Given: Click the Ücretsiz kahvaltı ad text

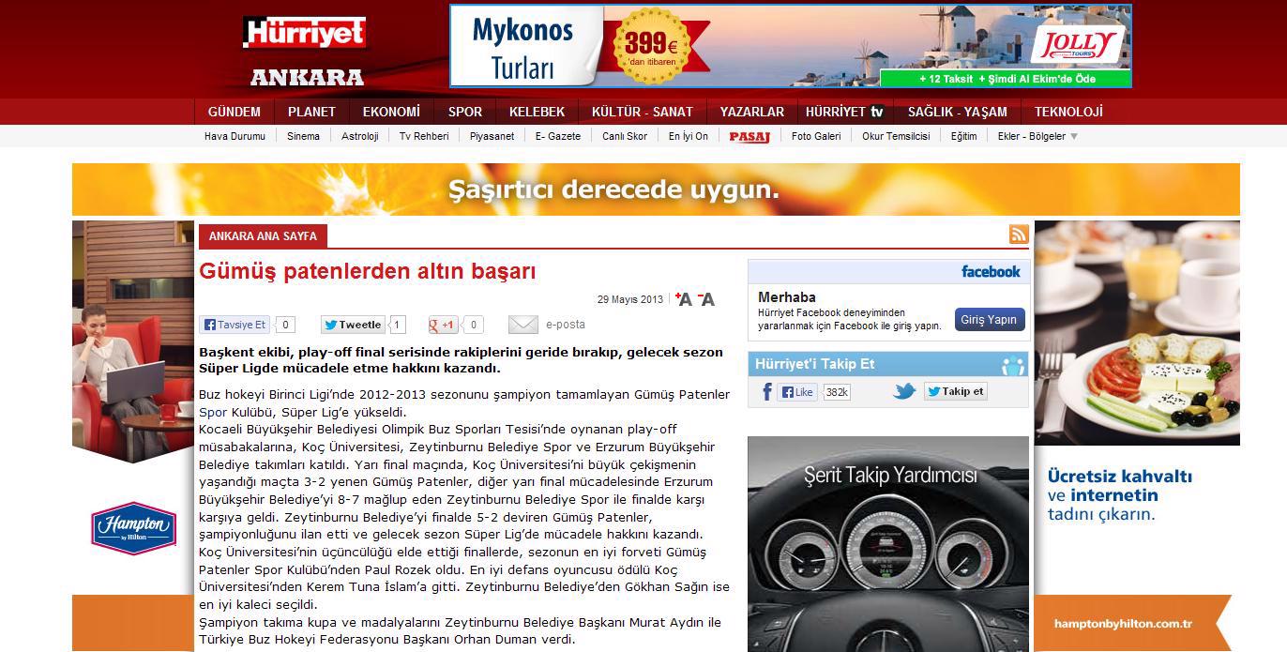Looking at the screenshot, I should [1120, 494].
